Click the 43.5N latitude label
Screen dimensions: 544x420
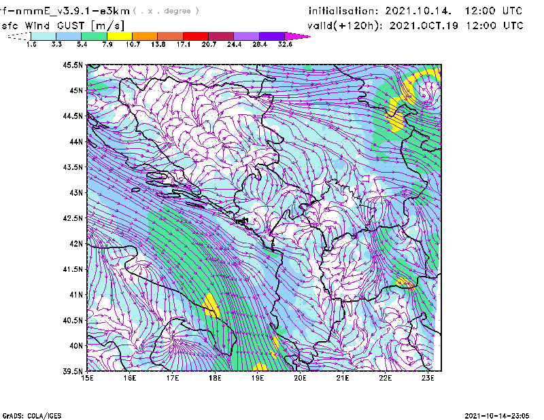(73, 167)
